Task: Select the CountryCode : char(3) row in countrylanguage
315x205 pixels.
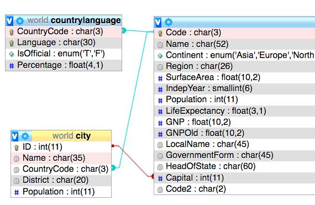Action: pyautogui.click(x=64, y=31)
